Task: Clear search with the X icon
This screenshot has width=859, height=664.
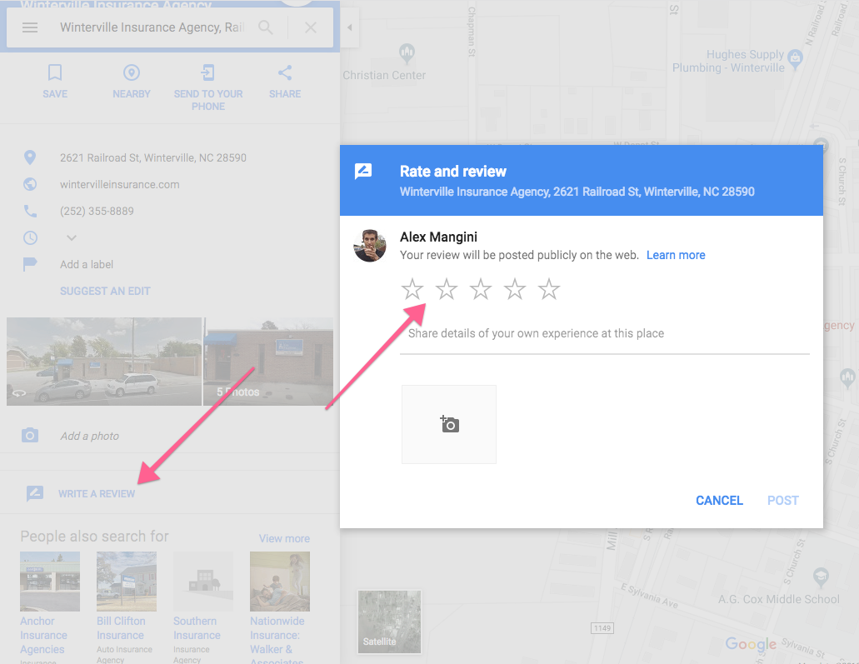Action: click(x=311, y=27)
